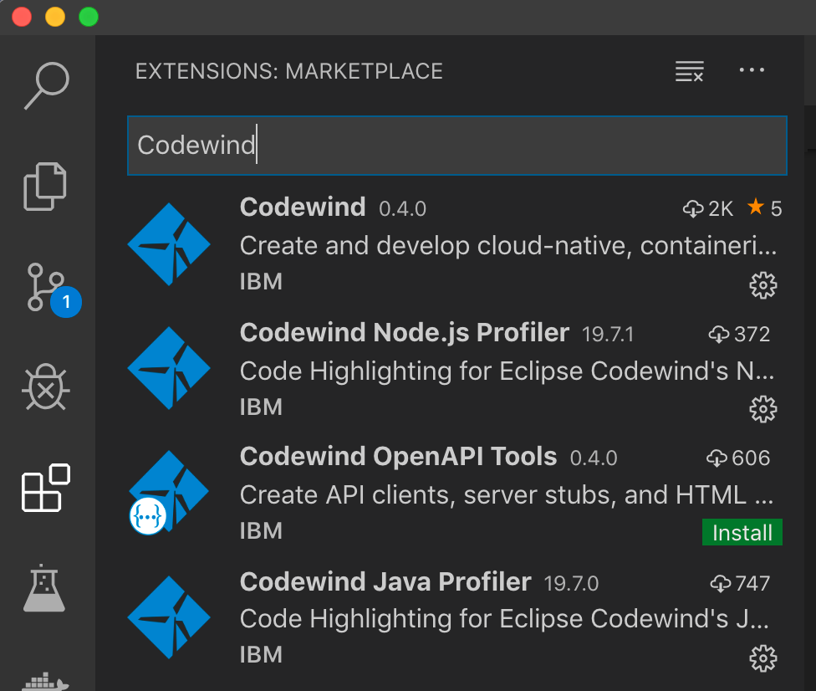Click the search box containing Codewind
This screenshot has width=816, height=691.
457,146
